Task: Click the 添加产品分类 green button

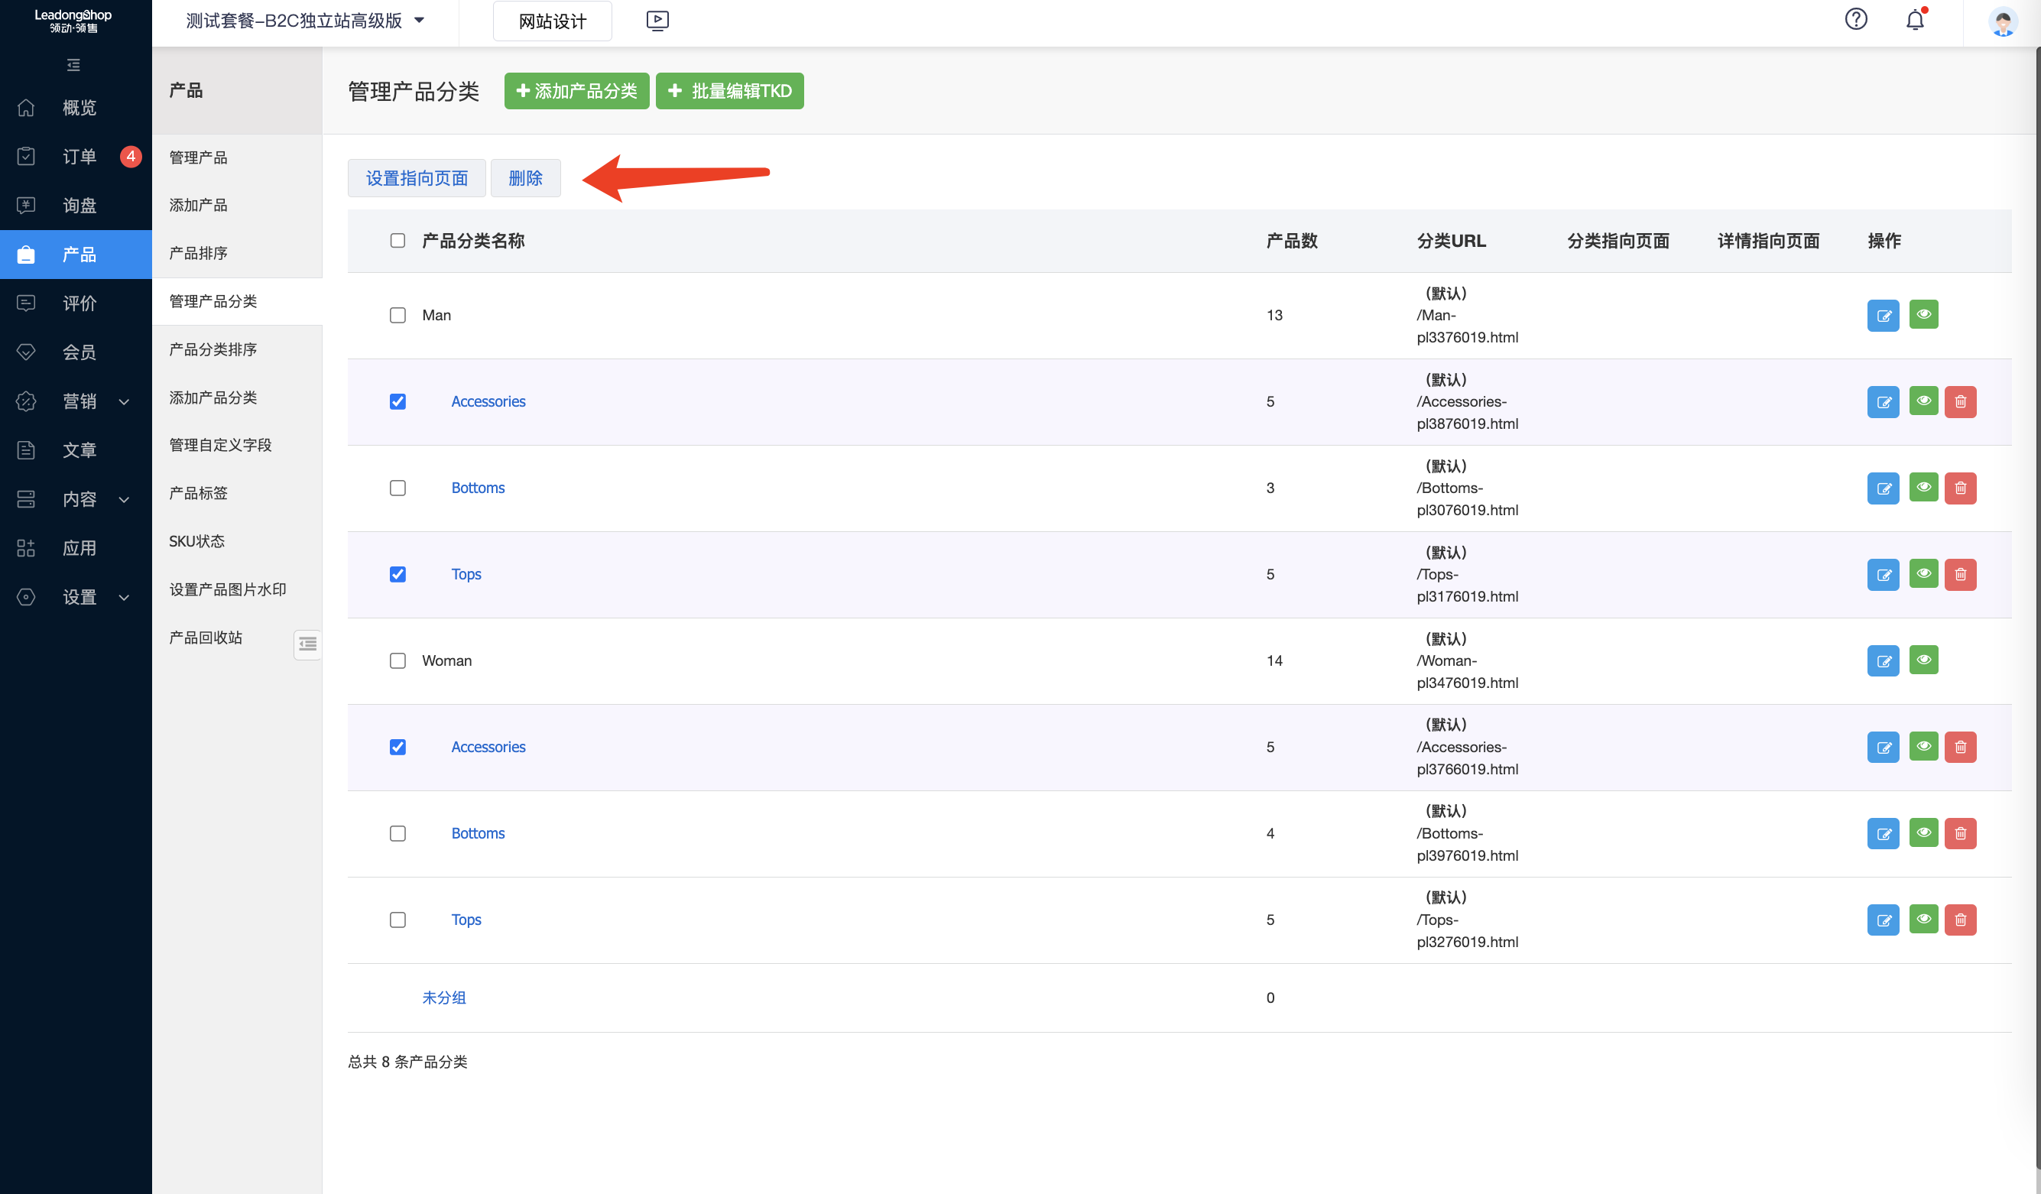Action: pos(576,91)
